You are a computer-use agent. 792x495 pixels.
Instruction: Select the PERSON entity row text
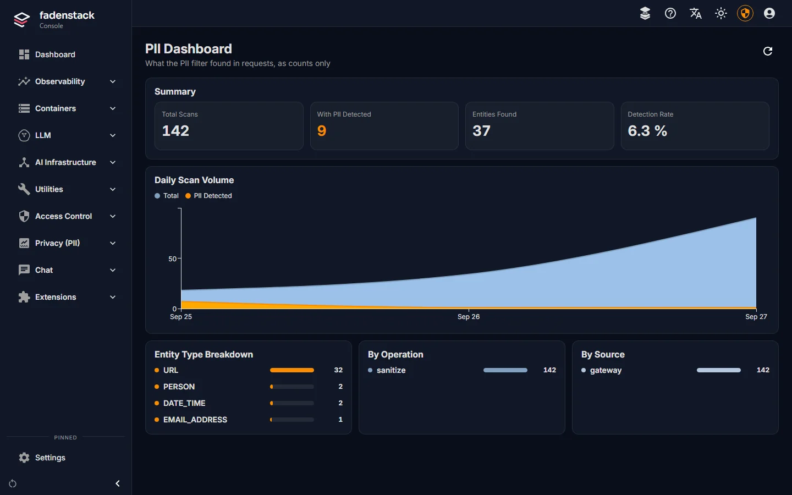pyautogui.click(x=179, y=387)
